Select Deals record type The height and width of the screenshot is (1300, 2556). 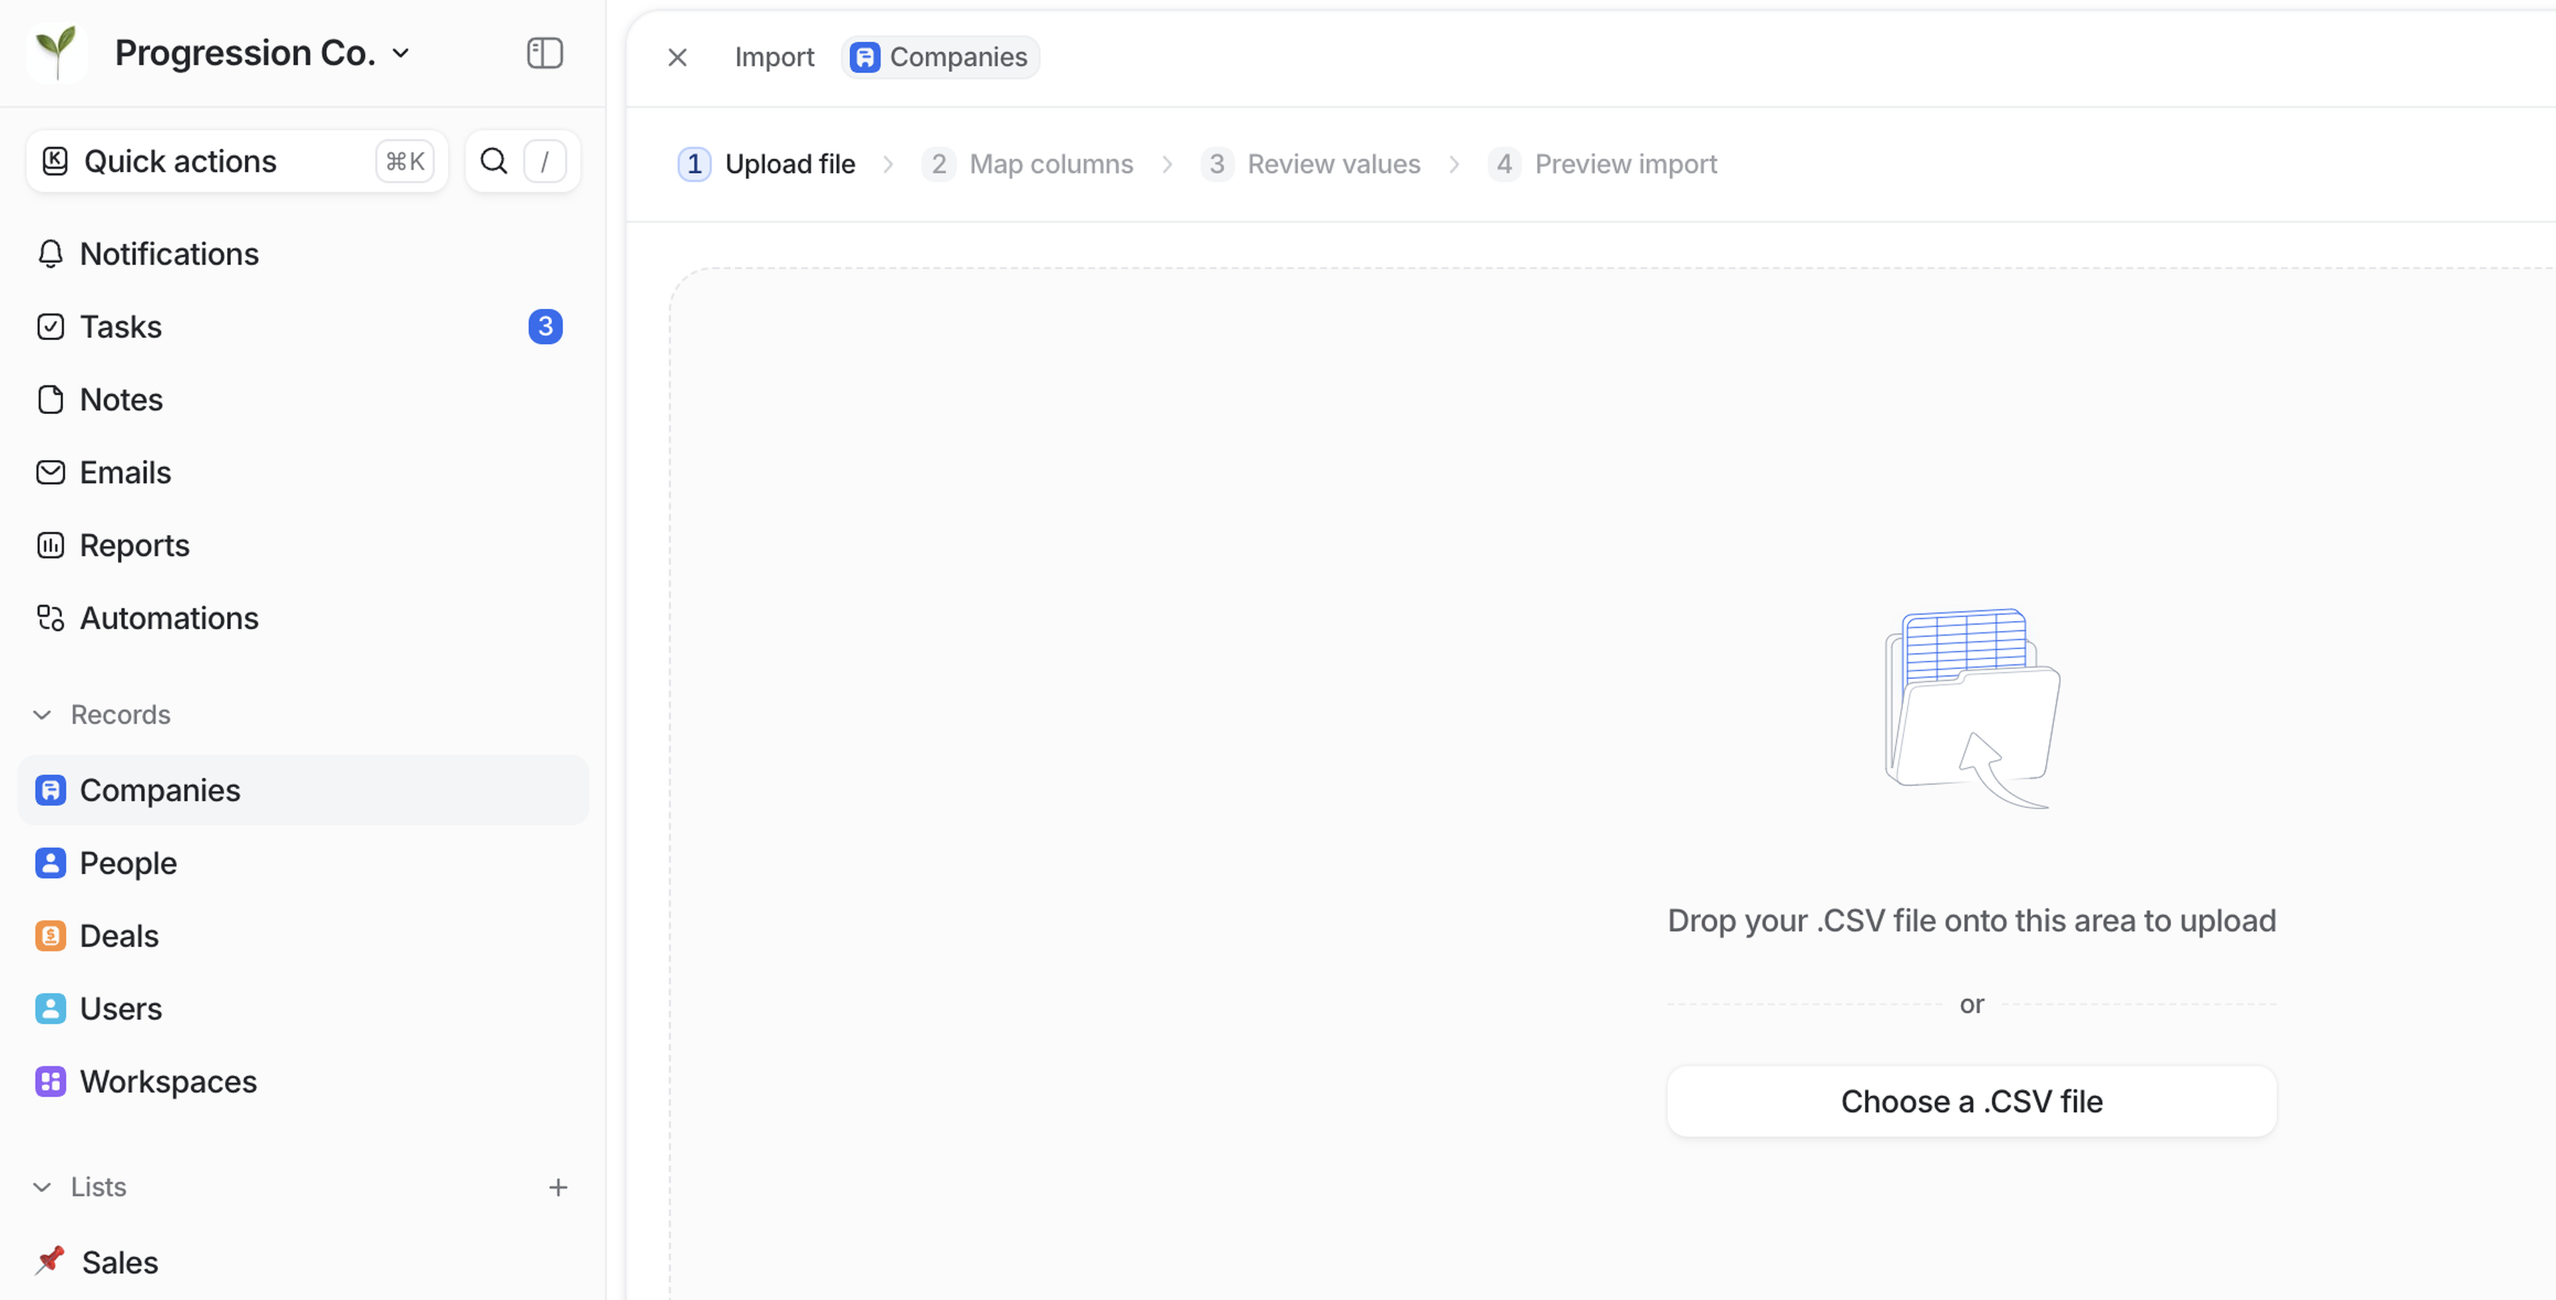tap(119, 935)
